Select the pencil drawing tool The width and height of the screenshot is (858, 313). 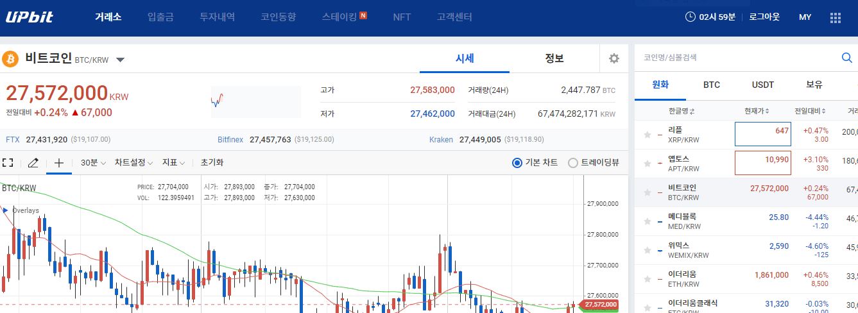pos(33,163)
